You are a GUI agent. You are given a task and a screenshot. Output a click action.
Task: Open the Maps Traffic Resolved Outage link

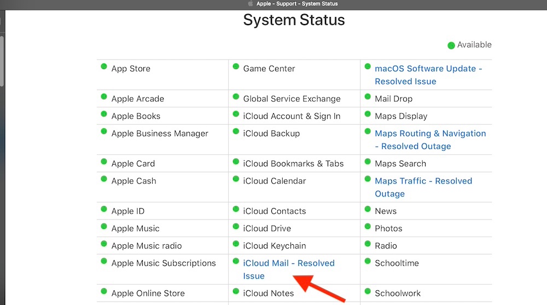[423, 187]
